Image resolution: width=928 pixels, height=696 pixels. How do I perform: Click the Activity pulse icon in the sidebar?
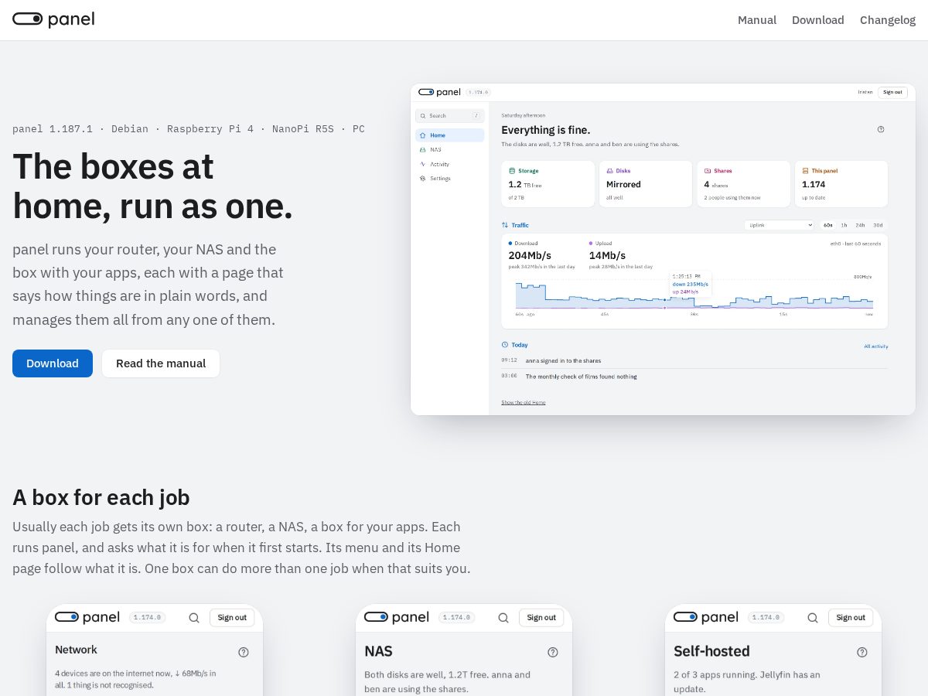[x=422, y=164]
